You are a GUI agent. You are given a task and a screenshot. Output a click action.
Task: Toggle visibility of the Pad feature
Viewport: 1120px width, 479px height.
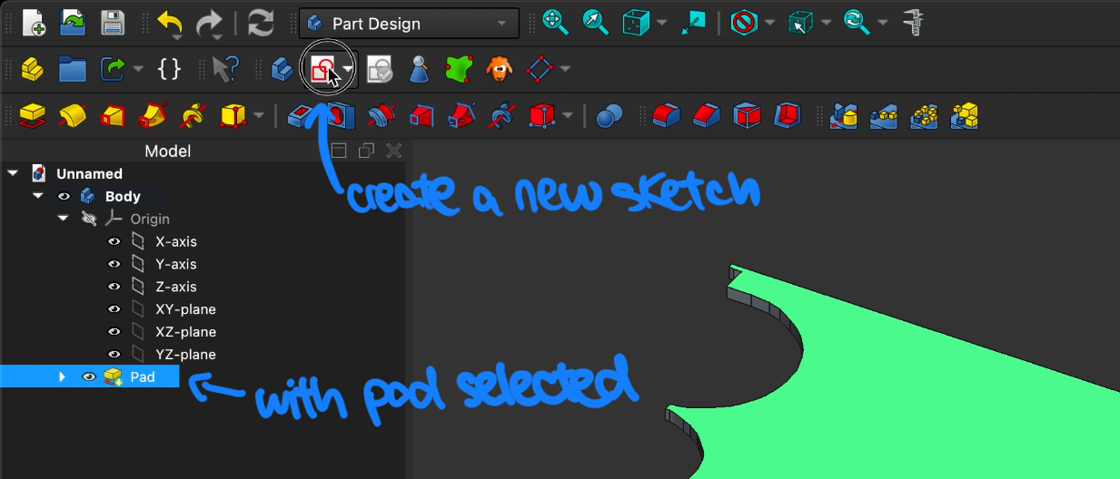click(89, 376)
